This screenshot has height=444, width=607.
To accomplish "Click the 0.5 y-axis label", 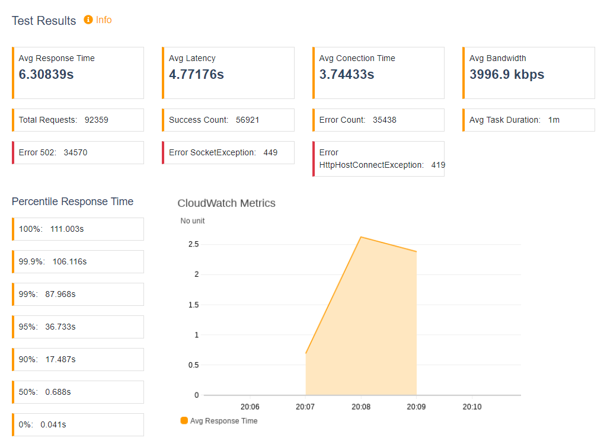I will tap(194, 365).
